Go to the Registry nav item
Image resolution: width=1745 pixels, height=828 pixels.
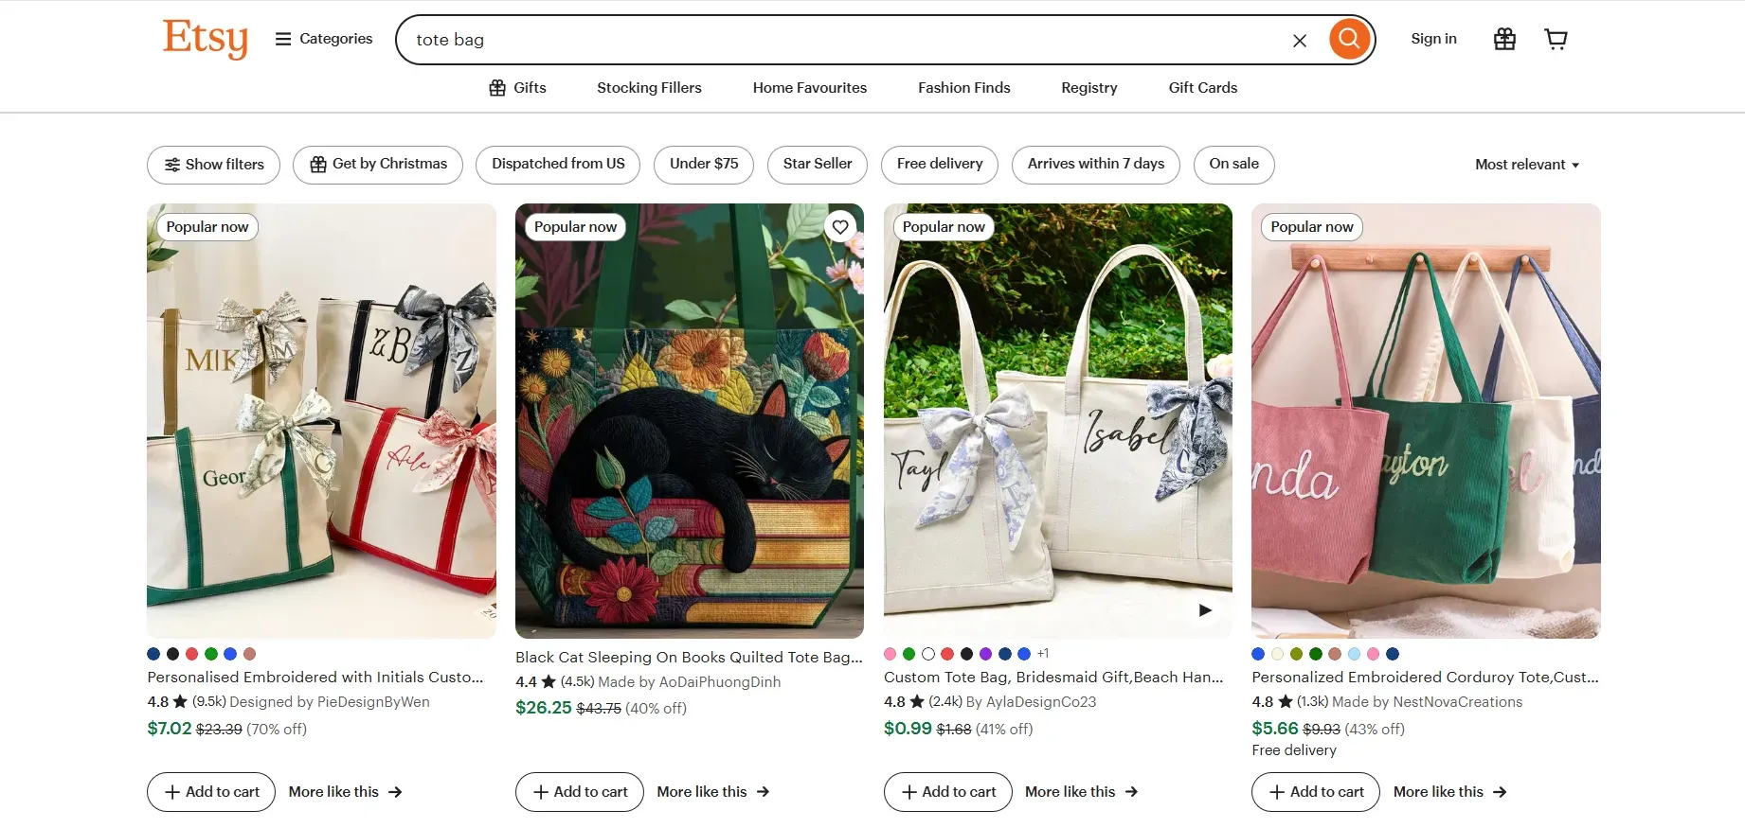pyautogui.click(x=1088, y=87)
